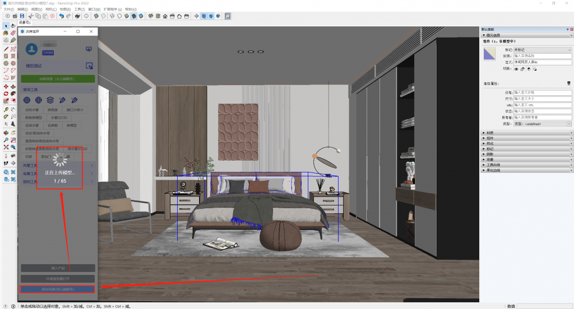Toggle the eye hidden visibility icon
Screen dimensions: 574x309
[x=516, y=69]
